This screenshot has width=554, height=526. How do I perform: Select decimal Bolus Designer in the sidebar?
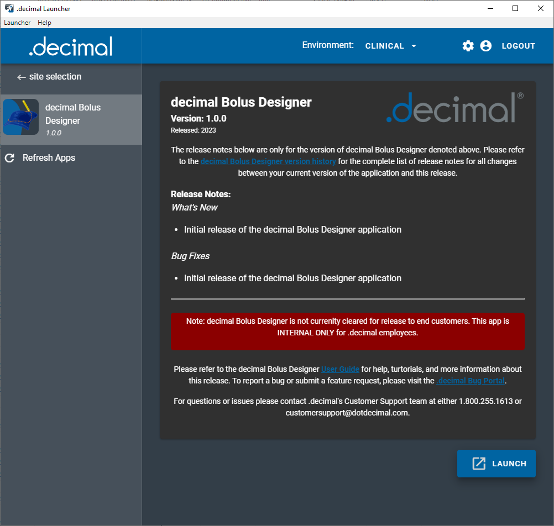click(73, 114)
